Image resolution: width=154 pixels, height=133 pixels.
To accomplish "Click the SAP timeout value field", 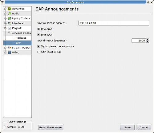I will [x=139, y=41].
